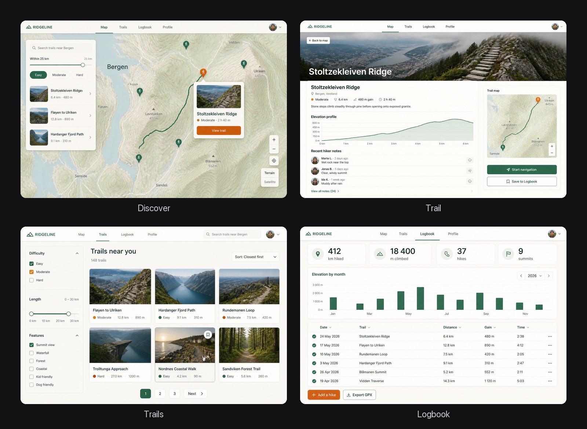Image resolution: width=587 pixels, height=429 pixels.
Task: Collapse the Difficulty filter section
Action: point(77,253)
